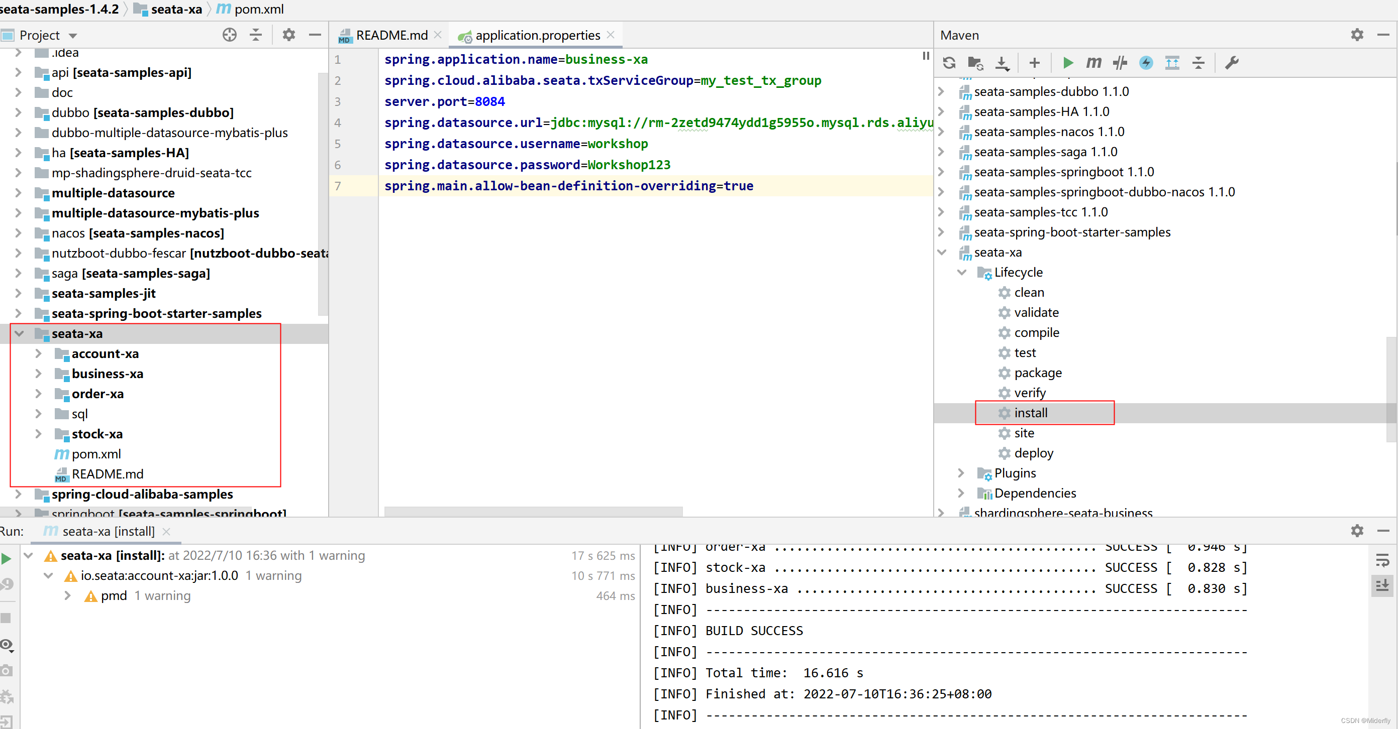Click the rerun button in Run panel
This screenshot has height=729, width=1398.
pyautogui.click(x=7, y=558)
